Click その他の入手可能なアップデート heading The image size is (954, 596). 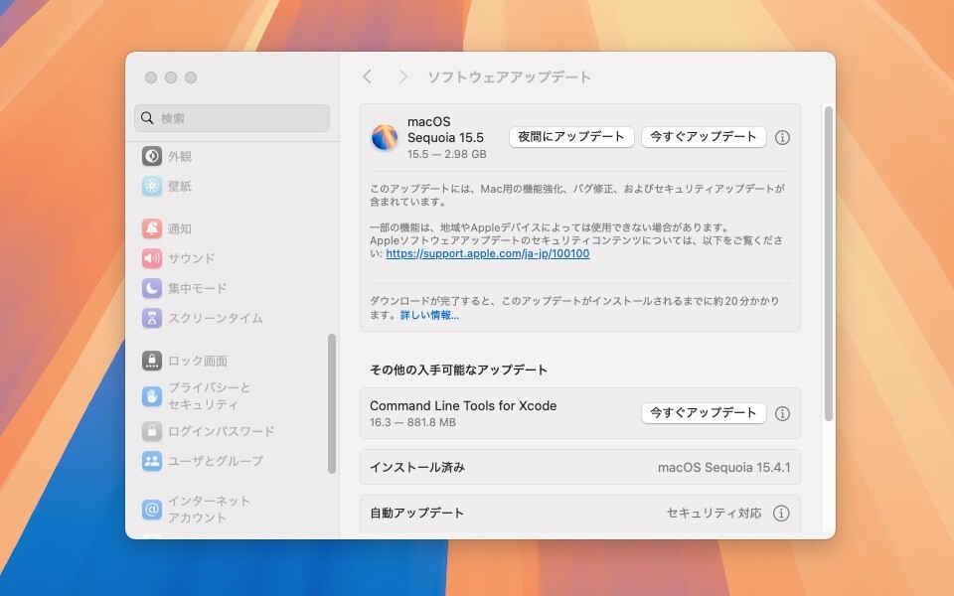pyautogui.click(x=458, y=370)
